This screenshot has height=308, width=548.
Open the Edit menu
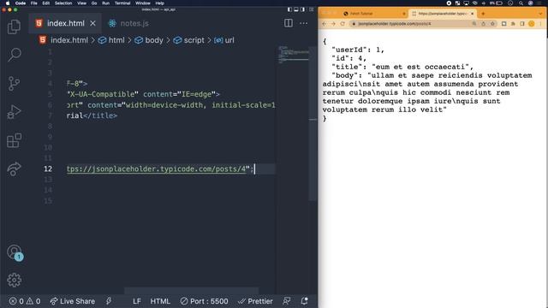[45, 3]
